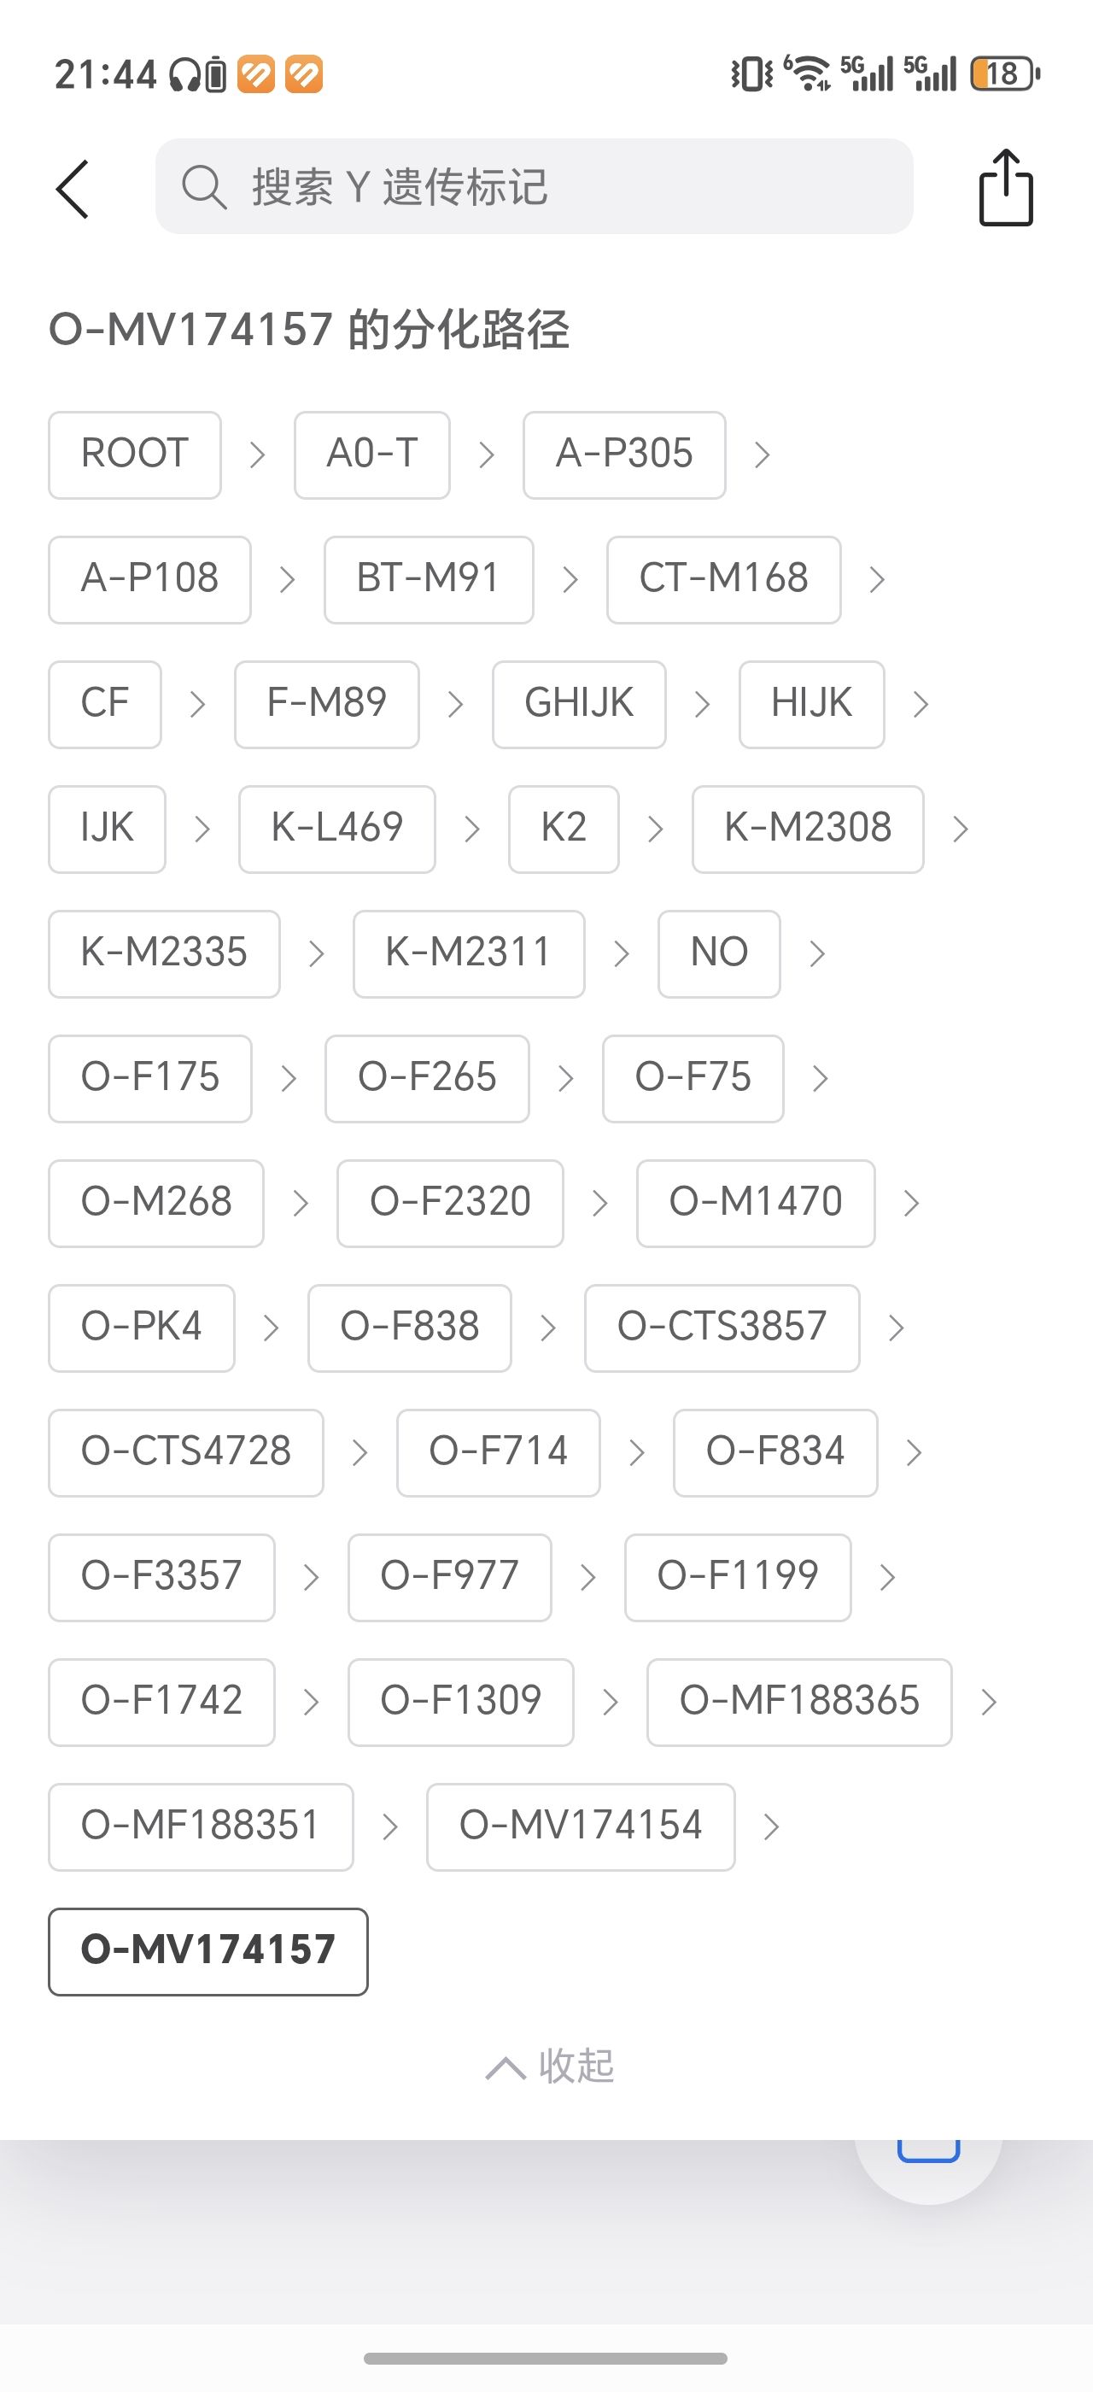Tap the vibrate mode icon
1093x2392 pixels.
click(751, 73)
